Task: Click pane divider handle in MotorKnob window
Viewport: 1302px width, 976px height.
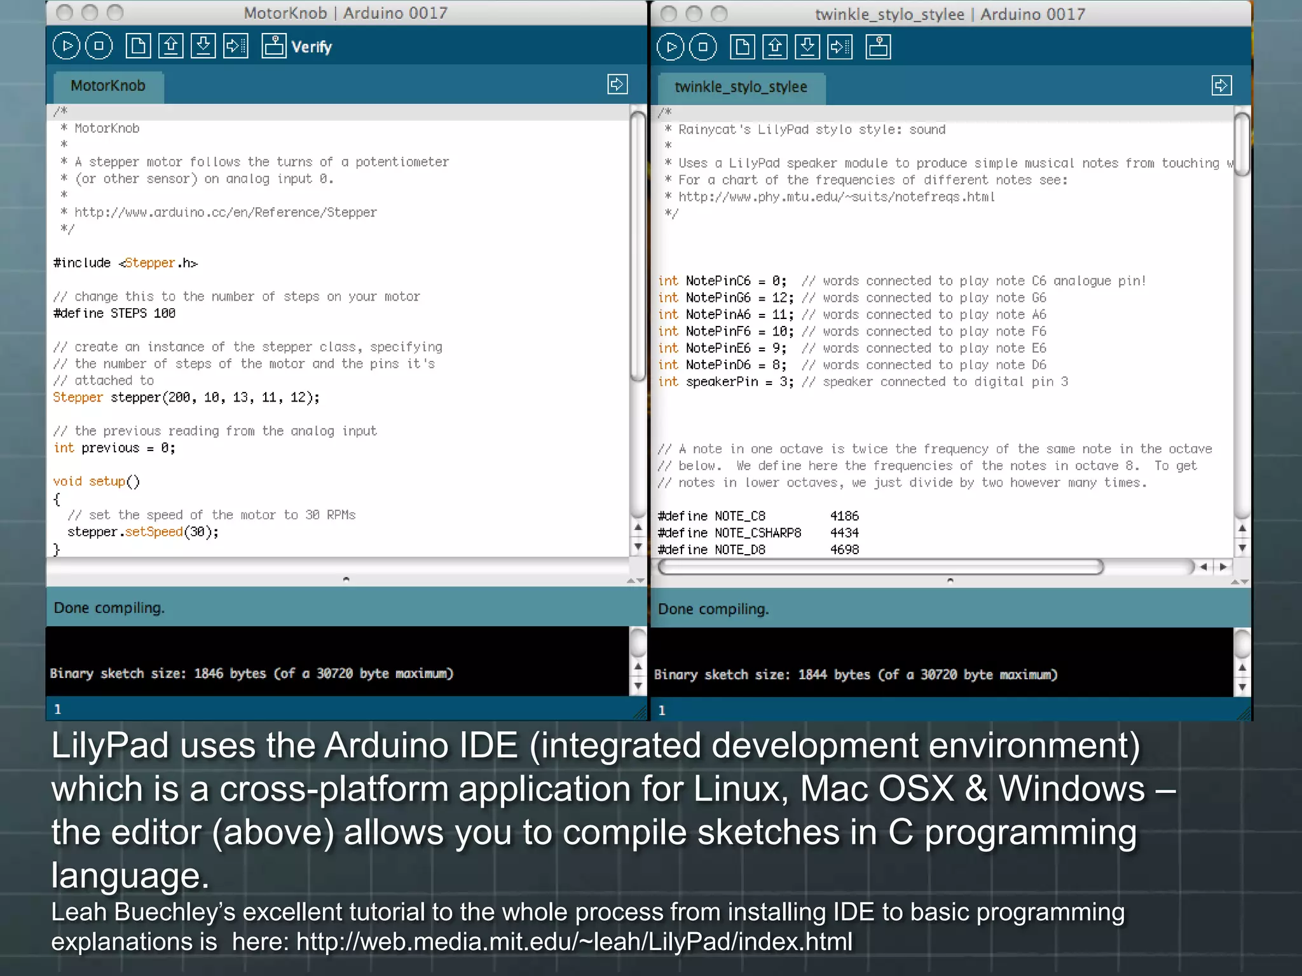Action: pyautogui.click(x=346, y=579)
